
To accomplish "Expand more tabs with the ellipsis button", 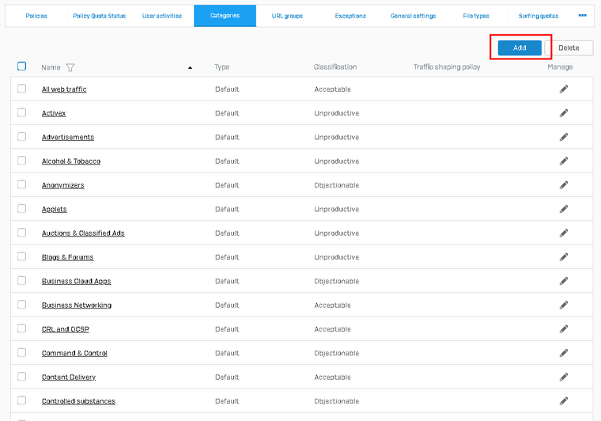I will point(583,16).
